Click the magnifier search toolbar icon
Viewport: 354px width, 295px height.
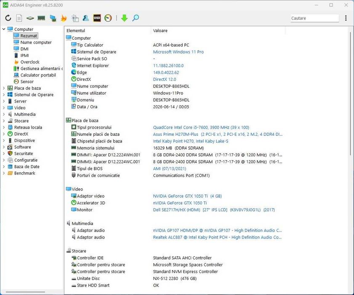point(136,18)
